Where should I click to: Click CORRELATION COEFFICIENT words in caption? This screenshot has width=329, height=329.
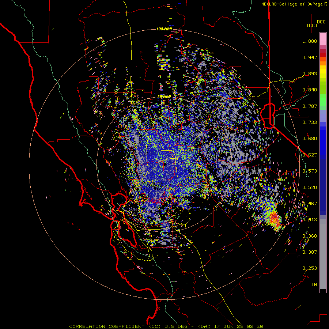tap(107, 326)
